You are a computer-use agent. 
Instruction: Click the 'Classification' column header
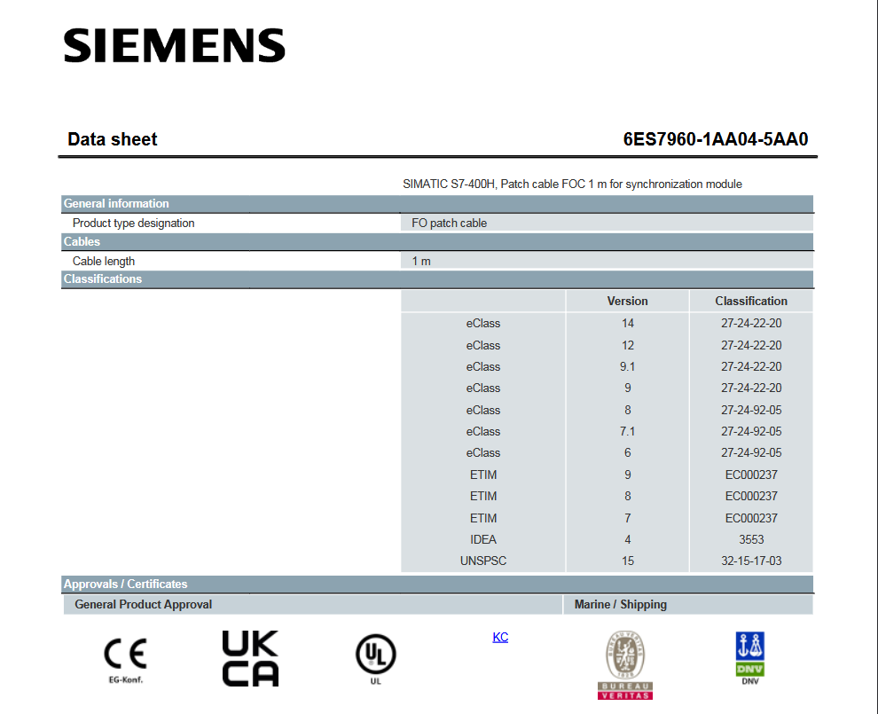coord(751,302)
